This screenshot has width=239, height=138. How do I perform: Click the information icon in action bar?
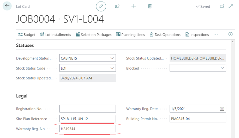click(231, 34)
